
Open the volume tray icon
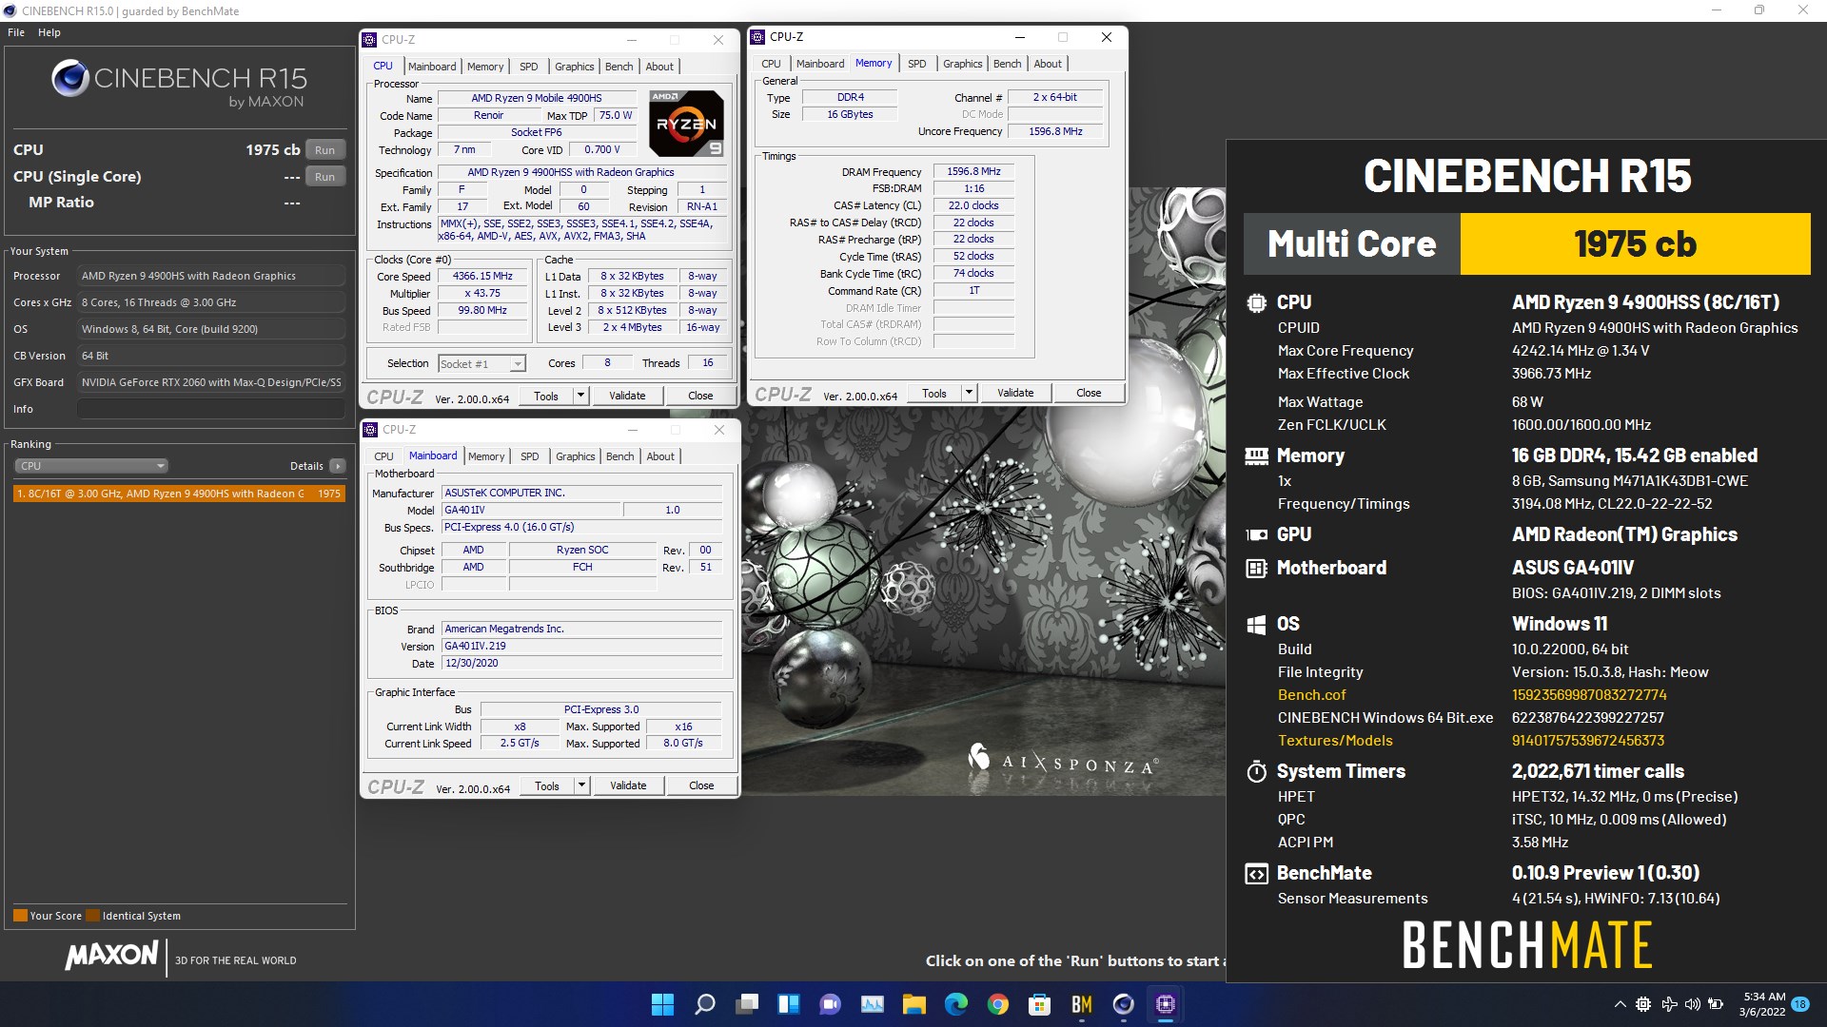tap(1693, 1004)
